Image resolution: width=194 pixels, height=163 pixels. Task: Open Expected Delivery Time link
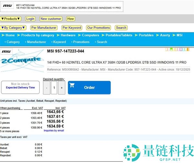(20, 88)
